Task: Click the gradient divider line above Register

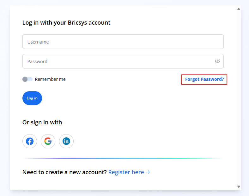Action: [123, 158]
